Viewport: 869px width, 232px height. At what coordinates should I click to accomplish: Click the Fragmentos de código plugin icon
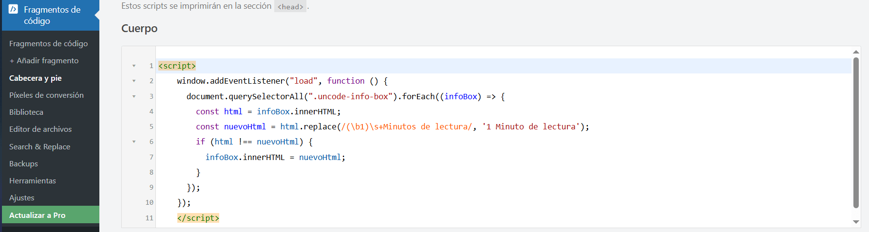[x=13, y=9]
